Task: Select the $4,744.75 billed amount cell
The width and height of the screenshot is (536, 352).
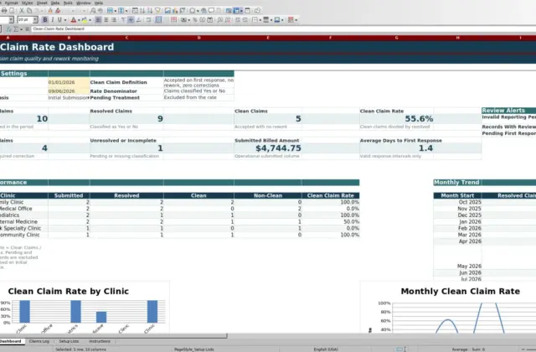Action: coord(268,148)
